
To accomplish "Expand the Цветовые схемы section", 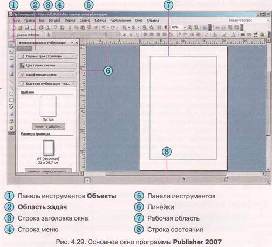I will [x=47, y=65].
